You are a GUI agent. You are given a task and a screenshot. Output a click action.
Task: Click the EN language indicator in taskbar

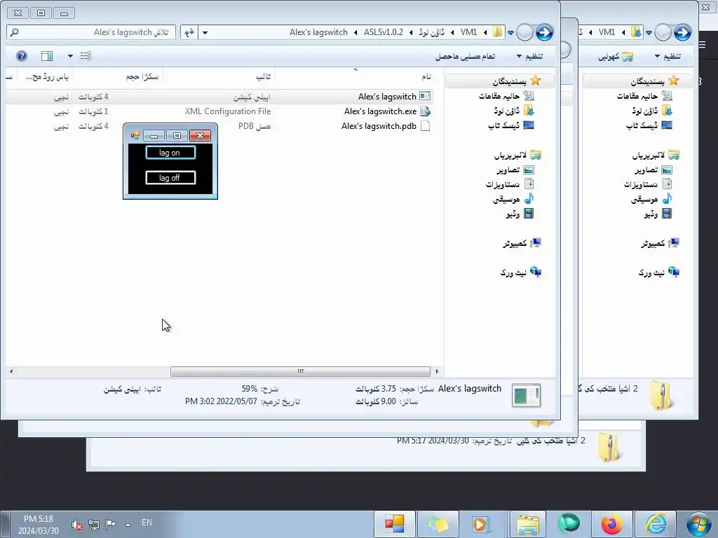coord(147,522)
